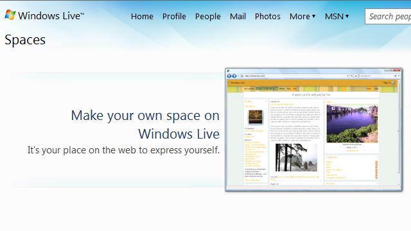Open the People section
This screenshot has height=231, width=411.
click(208, 17)
